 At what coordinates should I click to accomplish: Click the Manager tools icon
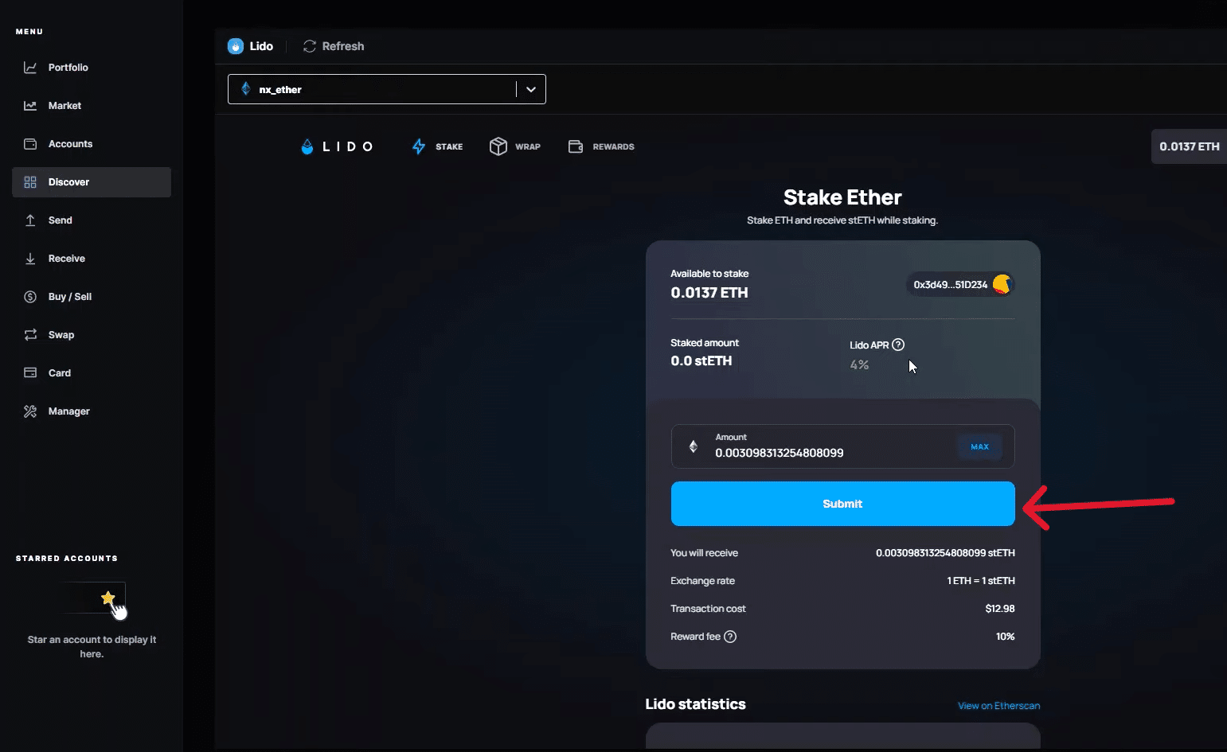(x=30, y=411)
